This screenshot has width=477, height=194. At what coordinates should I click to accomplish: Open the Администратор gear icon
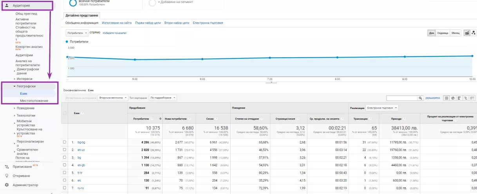coord(7,185)
